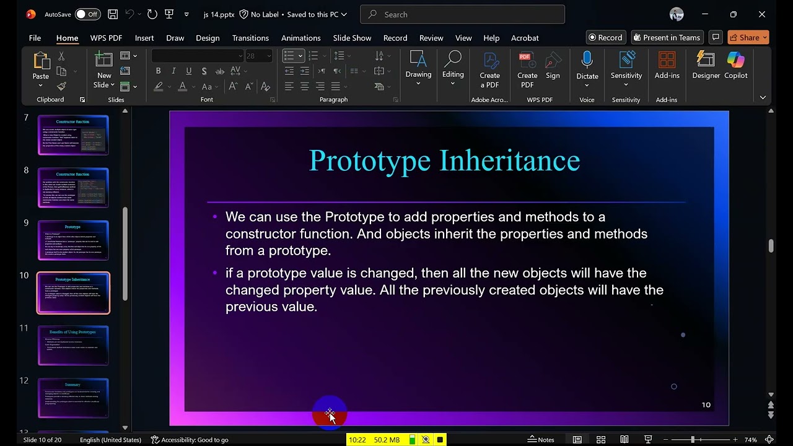The height and width of the screenshot is (446, 793).
Task: Click the Sign pen icon
Action: (553, 66)
